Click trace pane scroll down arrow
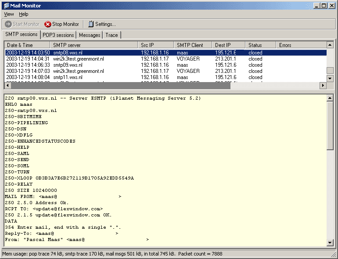This screenshot has height=259, width=338. tap(330, 243)
